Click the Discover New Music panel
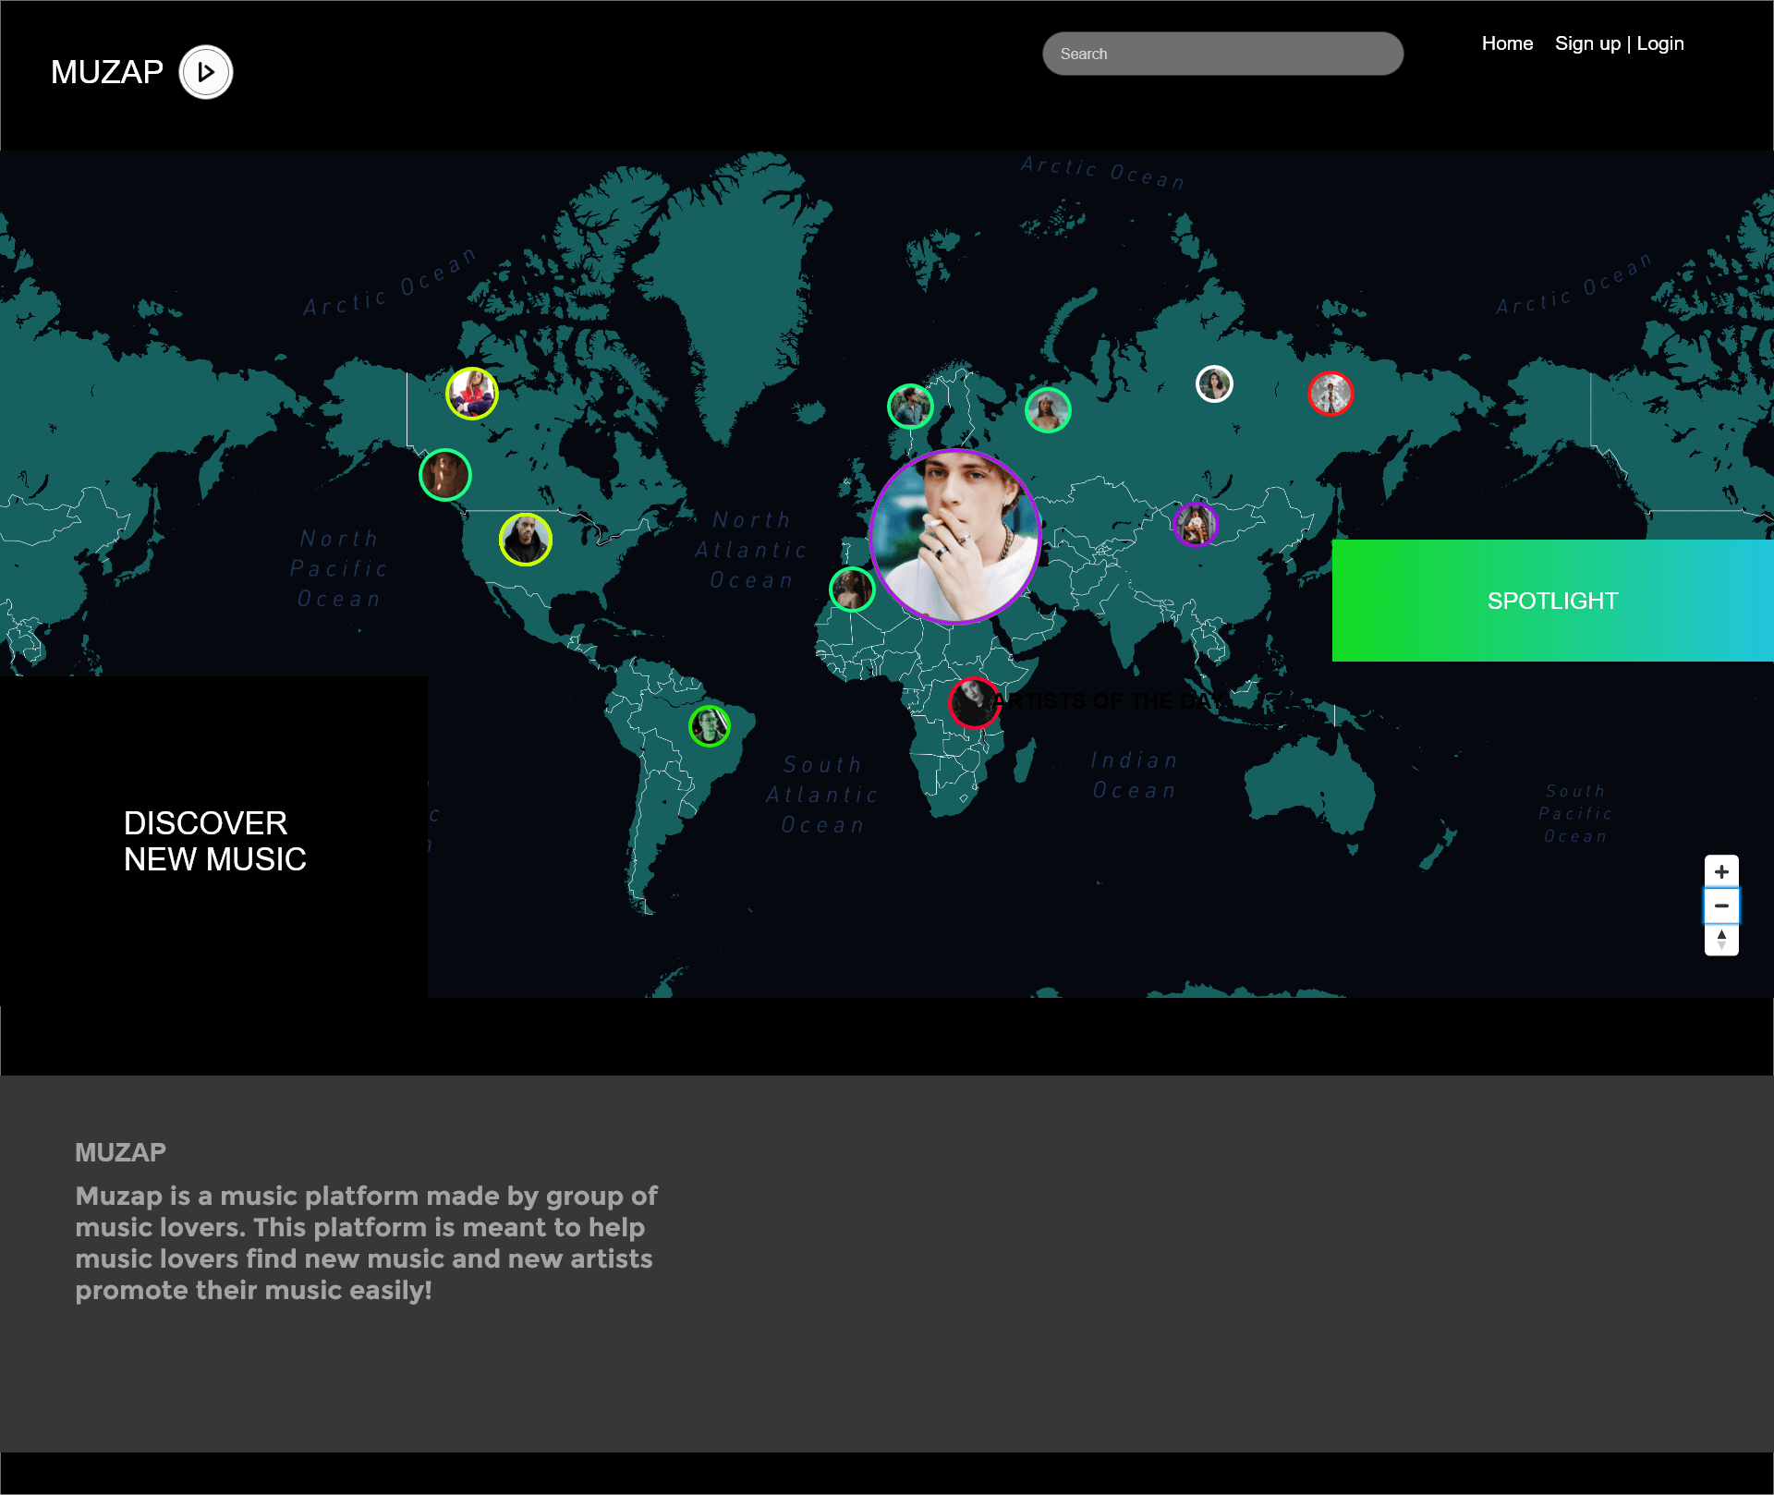1774x1495 pixels. tap(213, 841)
